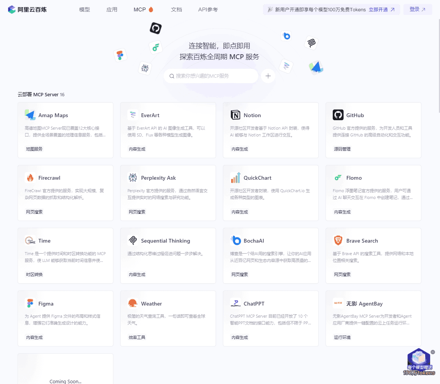The image size is (440, 384).
Task: Open the 无影 AgentBay card icon
Action: coord(338,303)
